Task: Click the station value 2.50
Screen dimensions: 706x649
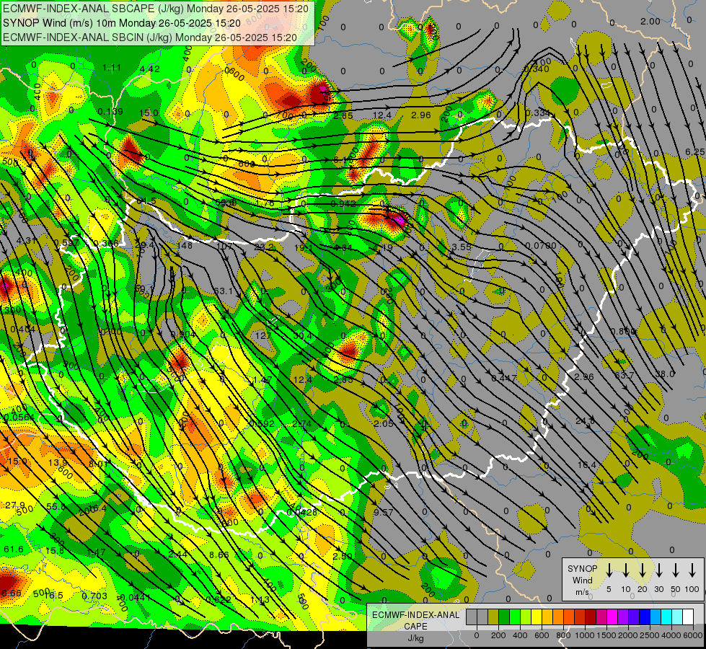Action: [343, 557]
